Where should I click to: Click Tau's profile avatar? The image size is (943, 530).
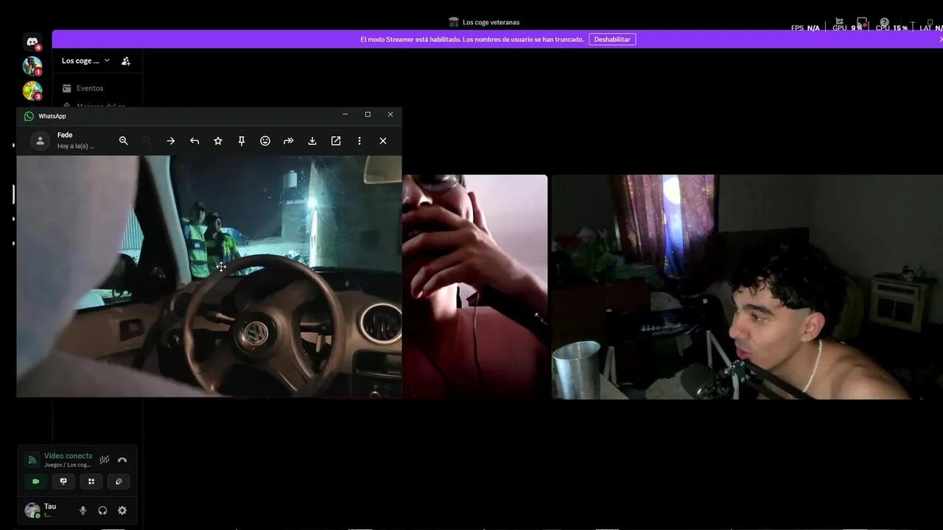pos(32,509)
